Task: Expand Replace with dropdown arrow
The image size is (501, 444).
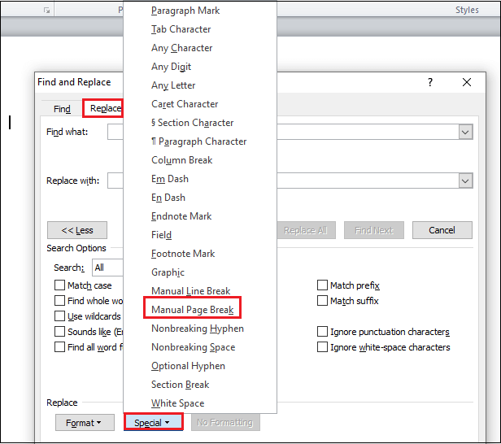Action: [x=465, y=181]
